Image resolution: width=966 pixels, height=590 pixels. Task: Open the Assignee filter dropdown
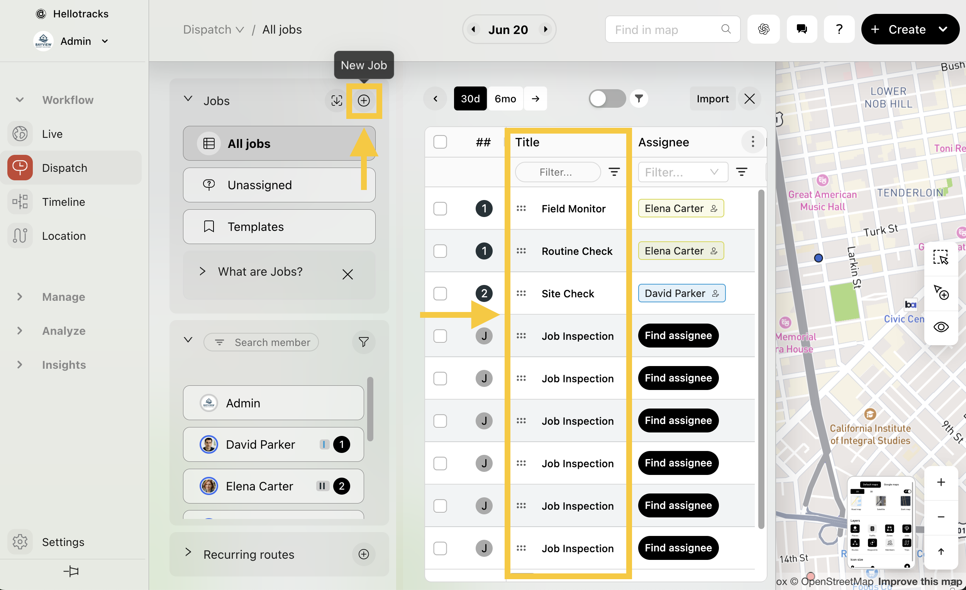tap(683, 172)
